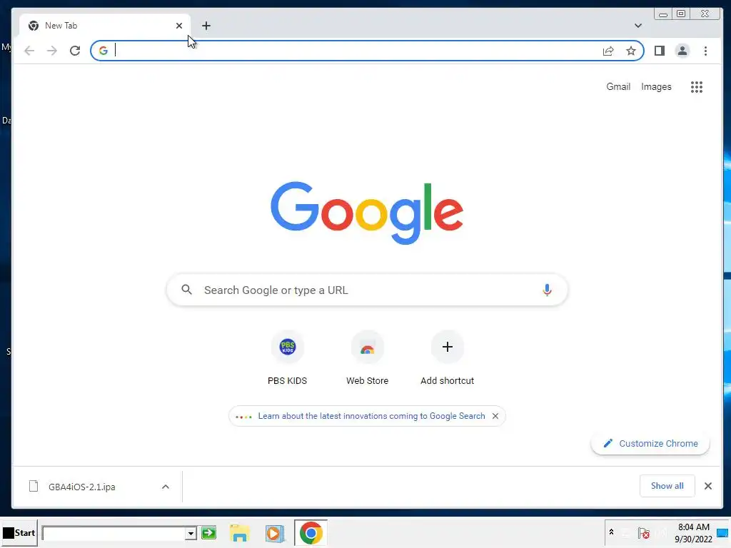Click the Chrome taskbar icon
The image size is (731, 548).
(311, 532)
